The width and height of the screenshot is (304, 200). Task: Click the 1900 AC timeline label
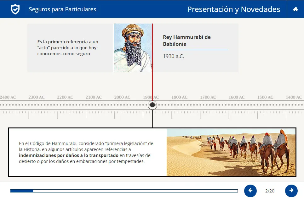click(x=151, y=97)
